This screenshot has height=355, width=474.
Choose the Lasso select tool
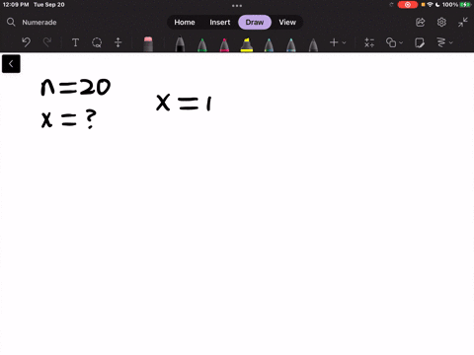click(97, 42)
